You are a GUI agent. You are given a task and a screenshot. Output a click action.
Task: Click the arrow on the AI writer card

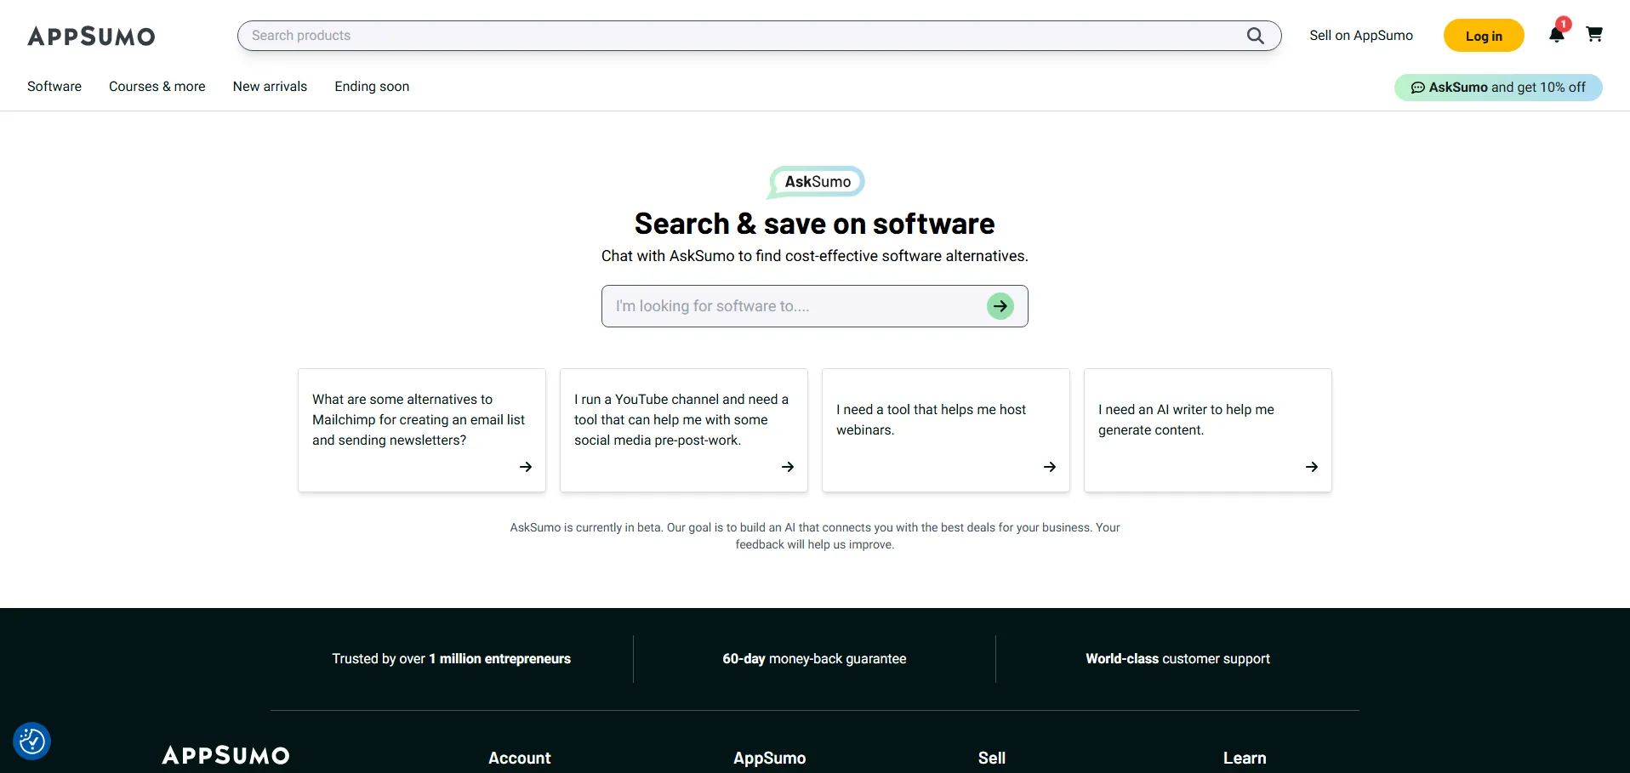coord(1311,467)
